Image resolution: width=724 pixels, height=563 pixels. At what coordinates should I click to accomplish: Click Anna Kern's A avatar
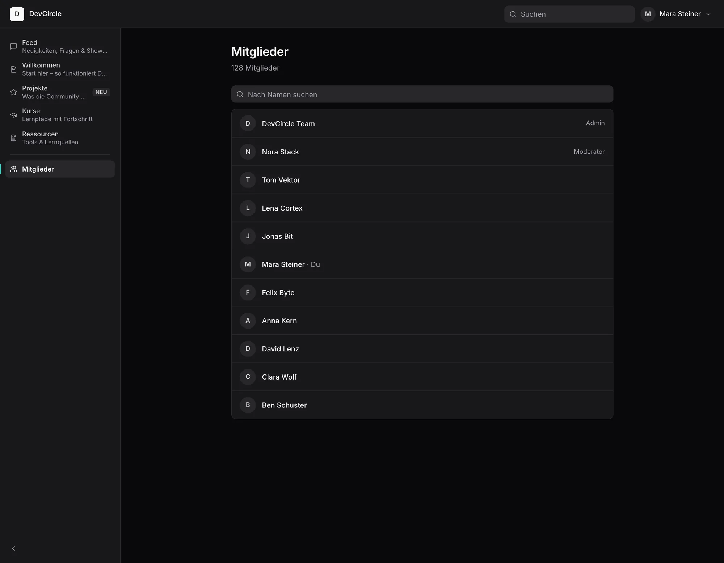point(248,321)
